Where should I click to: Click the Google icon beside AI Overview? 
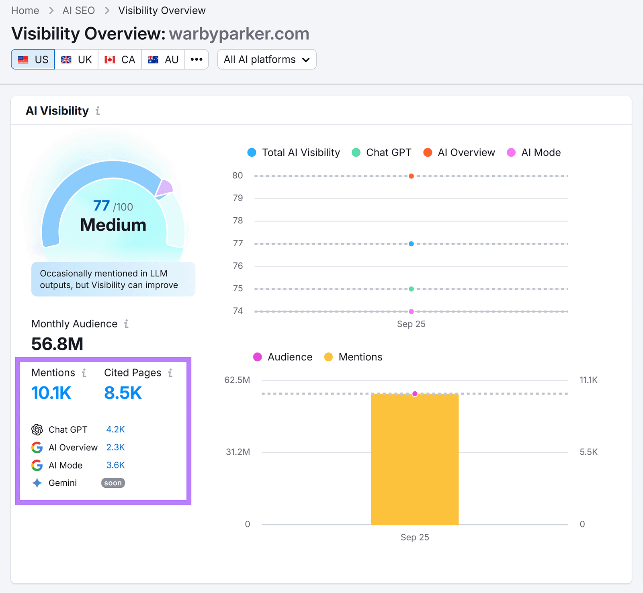point(37,448)
